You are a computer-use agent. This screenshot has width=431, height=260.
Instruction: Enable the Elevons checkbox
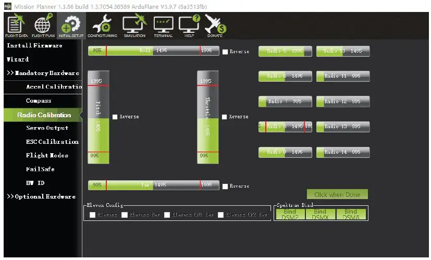[92, 215]
